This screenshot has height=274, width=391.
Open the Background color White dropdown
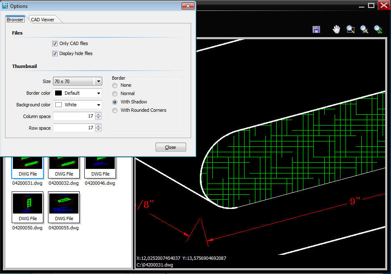(x=78, y=105)
